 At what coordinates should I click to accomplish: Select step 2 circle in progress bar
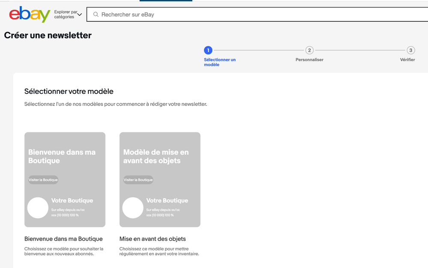309,50
